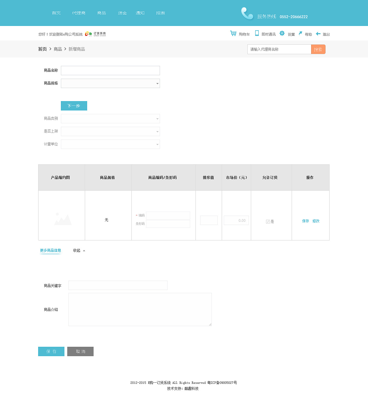This screenshot has height=408, width=368.
Task: Click the orange 搜索 button
Action: (318, 49)
